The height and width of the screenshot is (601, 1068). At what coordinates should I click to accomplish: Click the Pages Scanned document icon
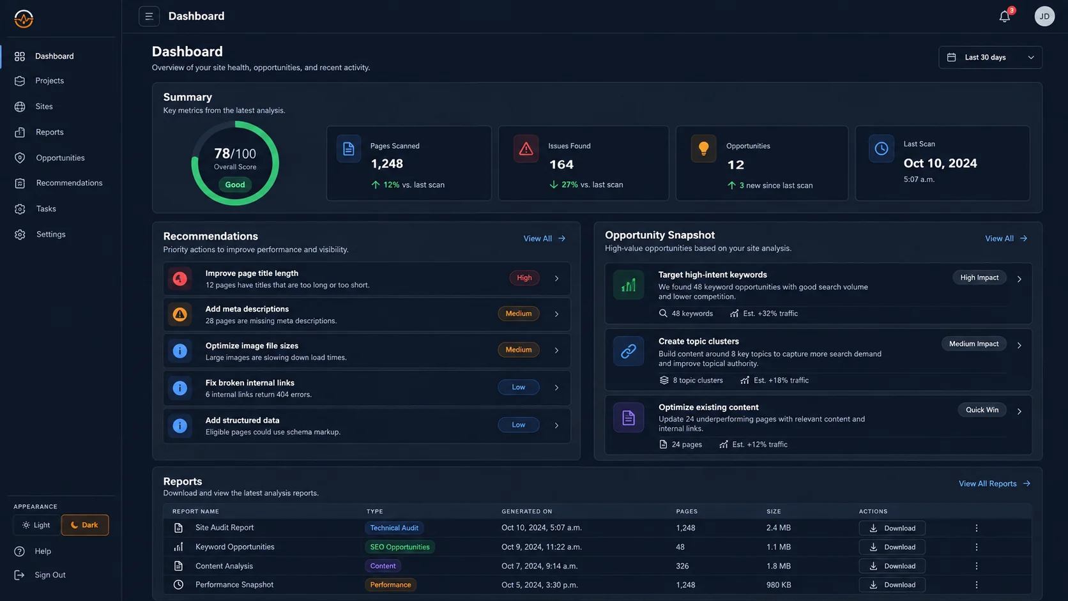(349, 149)
